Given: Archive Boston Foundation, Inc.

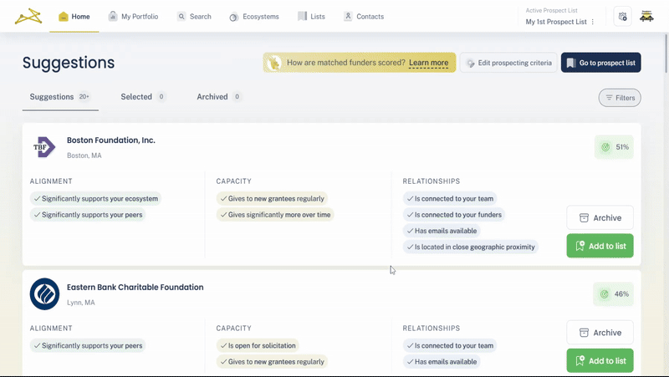Looking at the screenshot, I should coord(600,218).
